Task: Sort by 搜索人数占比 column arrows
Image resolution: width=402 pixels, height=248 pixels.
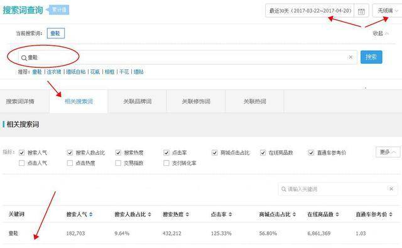Action: [149, 214]
